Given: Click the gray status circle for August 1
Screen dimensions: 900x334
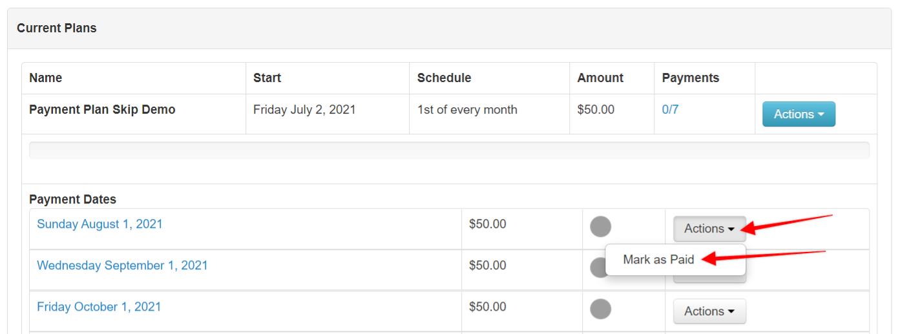Looking at the screenshot, I should point(601,227).
